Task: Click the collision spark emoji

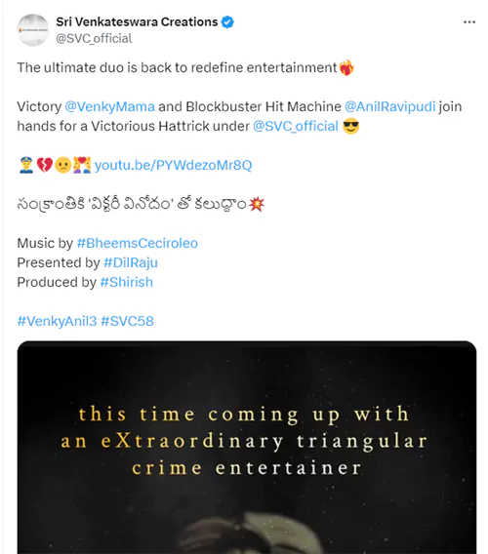Action: [x=257, y=204]
